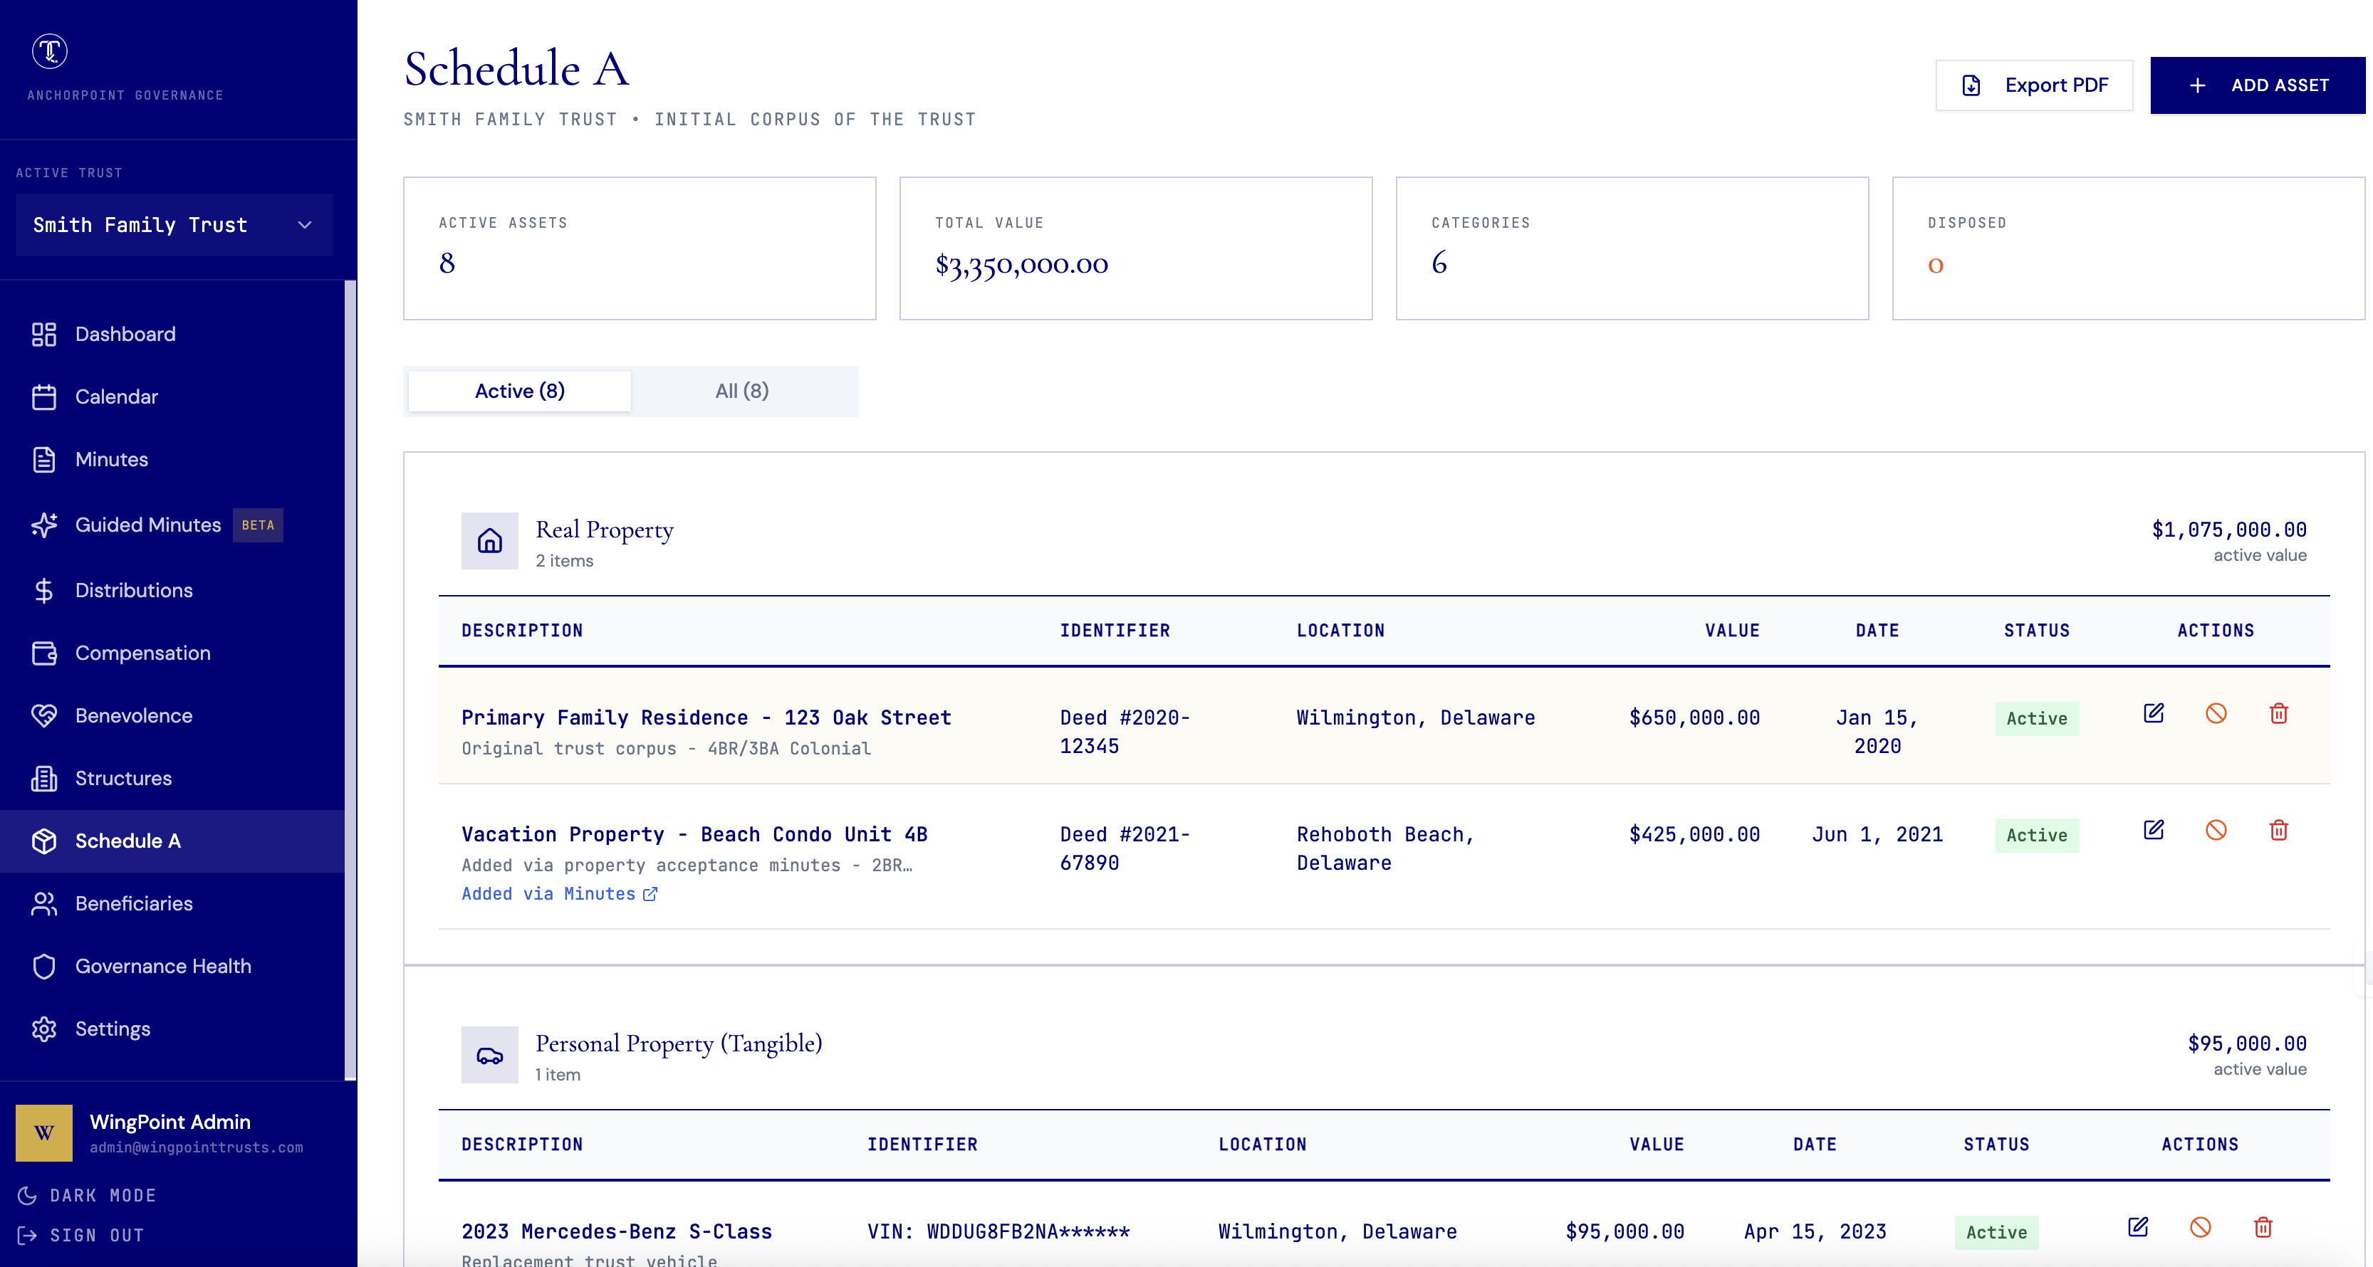Click the Compensation wallet icon
This screenshot has width=2373, height=1267.
pyautogui.click(x=44, y=653)
